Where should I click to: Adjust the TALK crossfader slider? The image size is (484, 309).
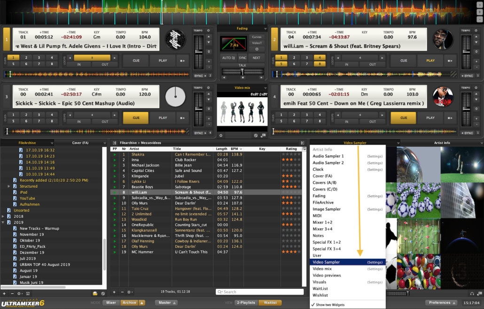tap(242, 71)
